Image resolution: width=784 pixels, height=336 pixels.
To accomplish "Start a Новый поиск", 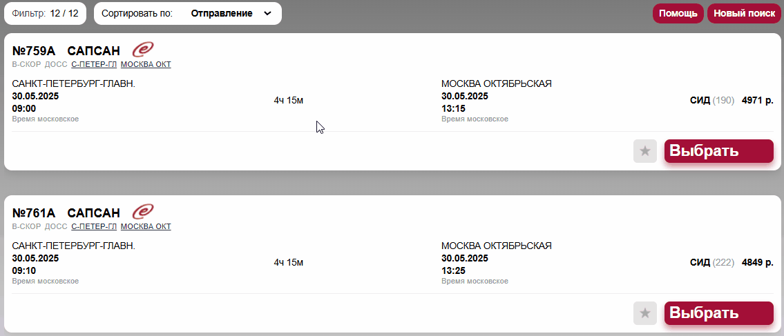I will (x=744, y=14).
